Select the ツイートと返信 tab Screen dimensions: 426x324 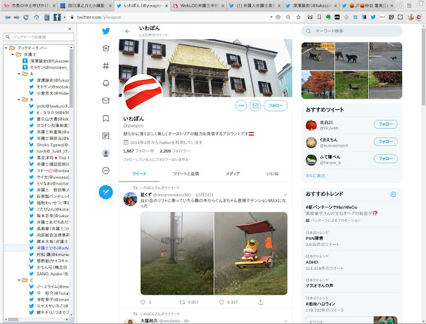pyautogui.click(x=186, y=173)
